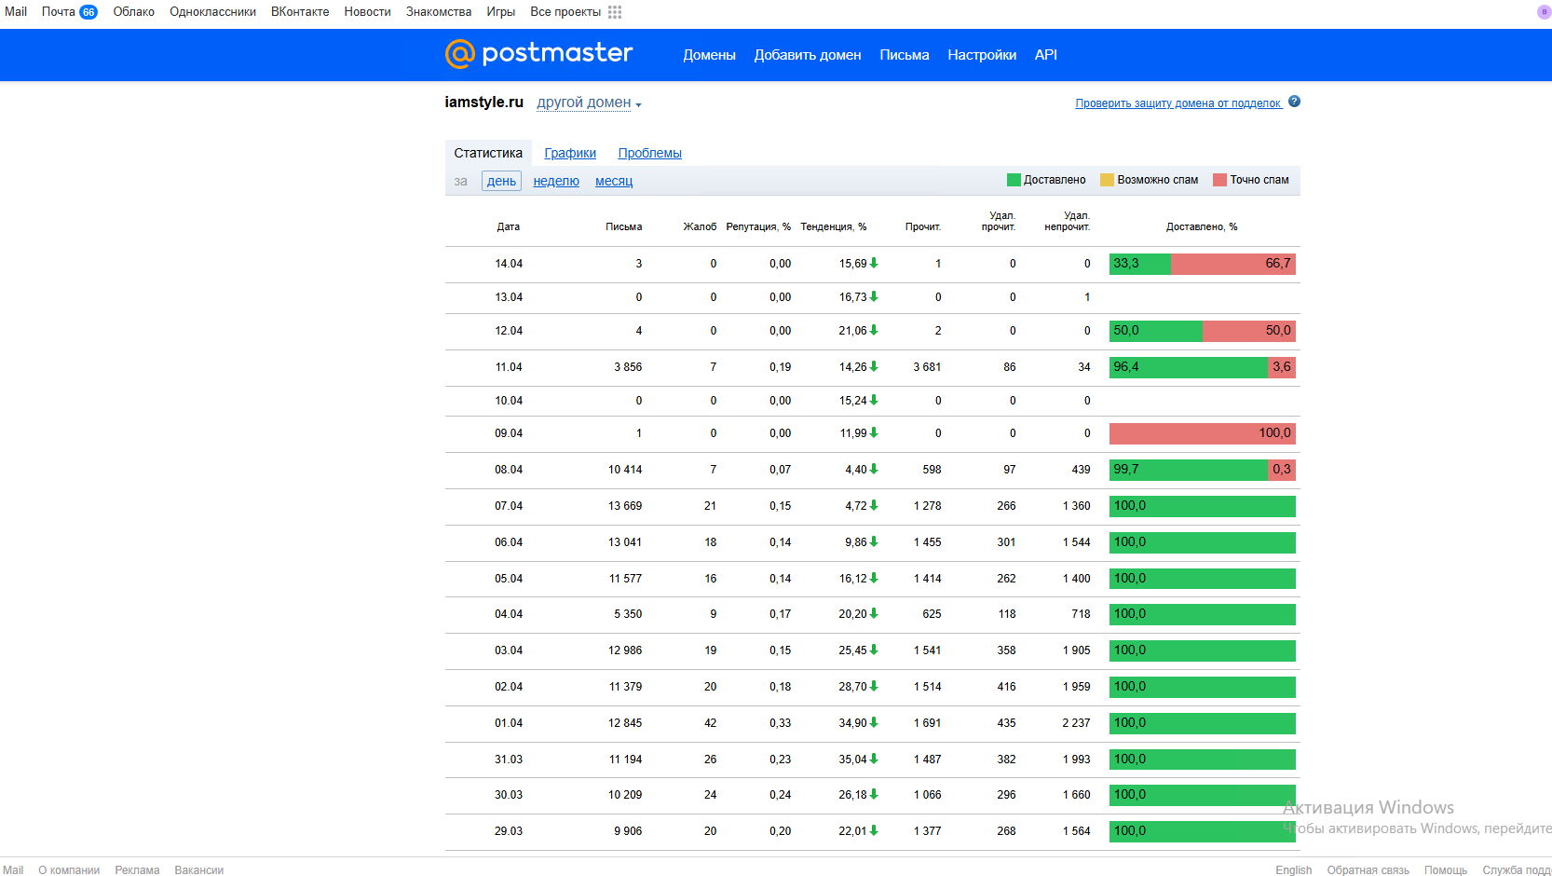Click the red Definitely spam legend square
The height and width of the screenshot is (876, 1552).
(x=1219, y=180)
